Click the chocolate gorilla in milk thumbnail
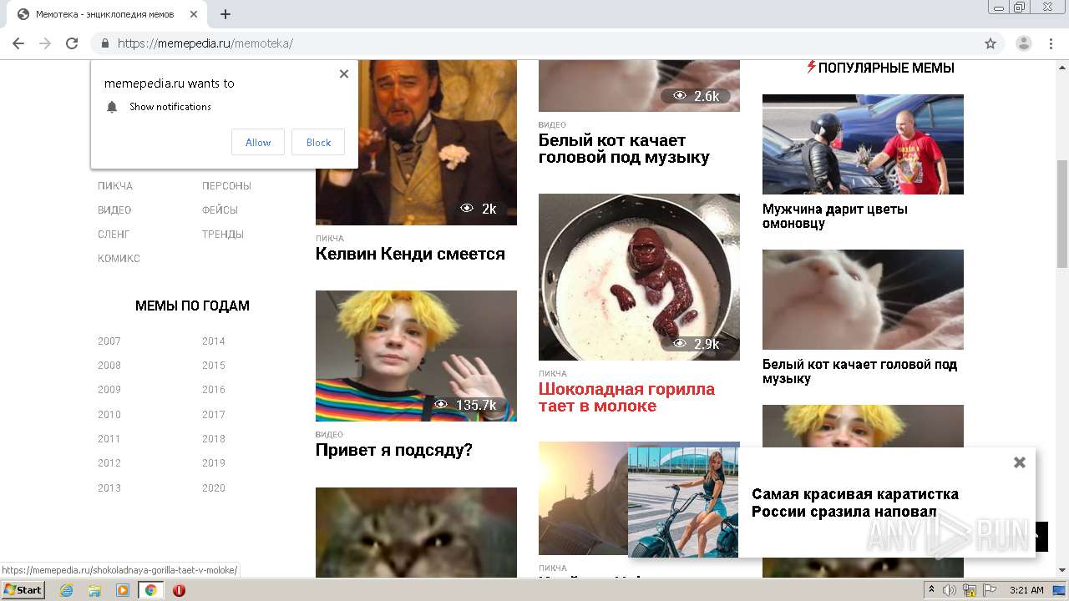Screen dimensions: 1069x601 [639, 277]
